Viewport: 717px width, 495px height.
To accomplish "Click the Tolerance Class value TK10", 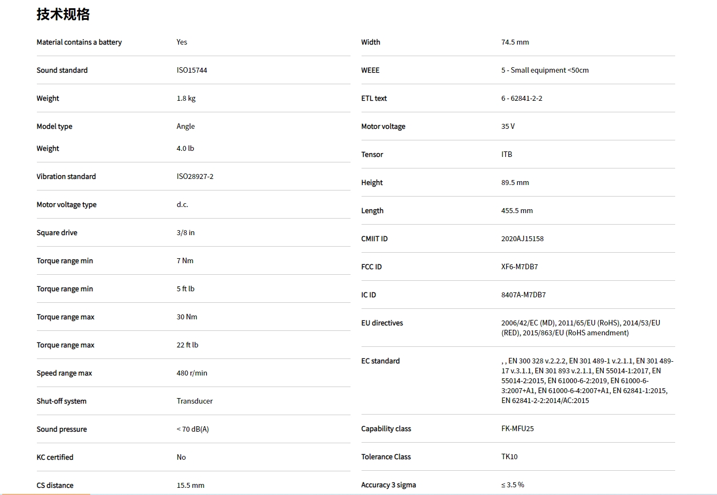I will pos(510,457).
